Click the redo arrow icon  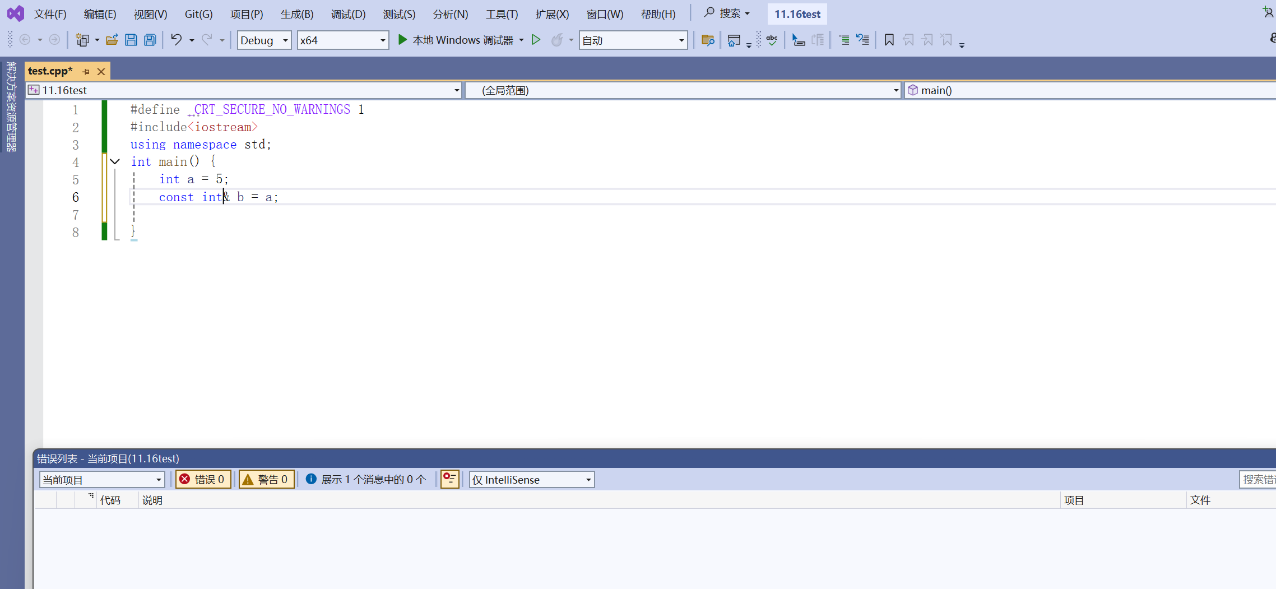[x=207, y=40]
